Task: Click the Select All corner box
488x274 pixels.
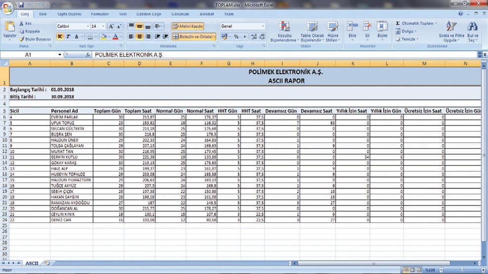Action: point(4,63)
